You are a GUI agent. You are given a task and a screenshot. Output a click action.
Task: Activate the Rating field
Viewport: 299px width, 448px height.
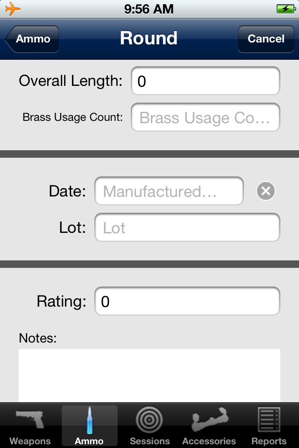click(187, 301)
